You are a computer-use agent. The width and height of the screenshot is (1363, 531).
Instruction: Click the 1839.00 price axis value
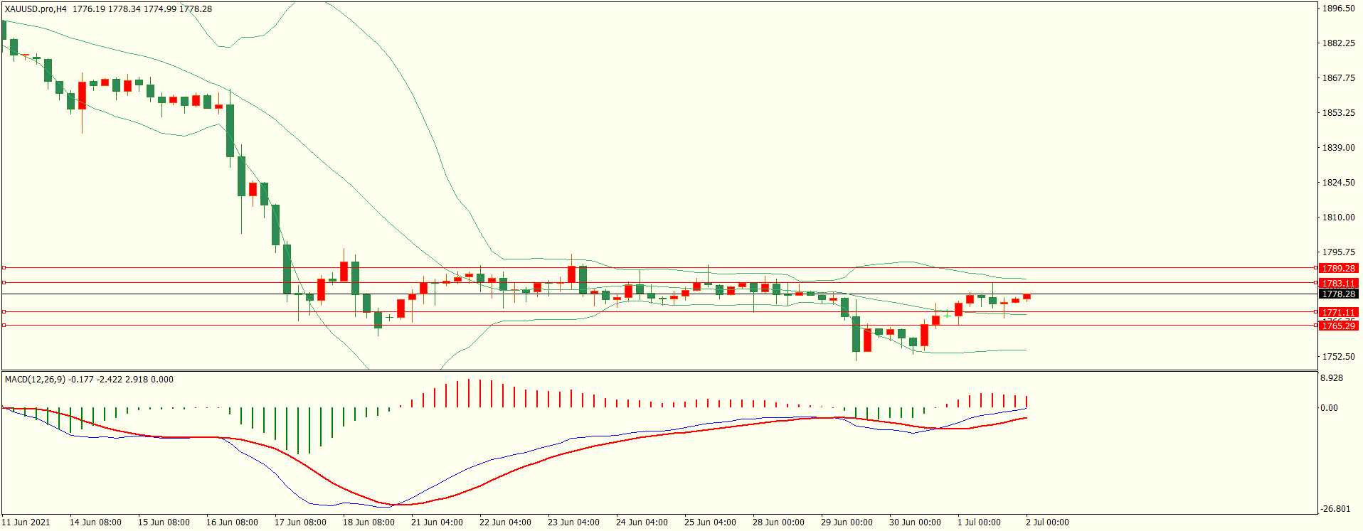click(1338, 148)
